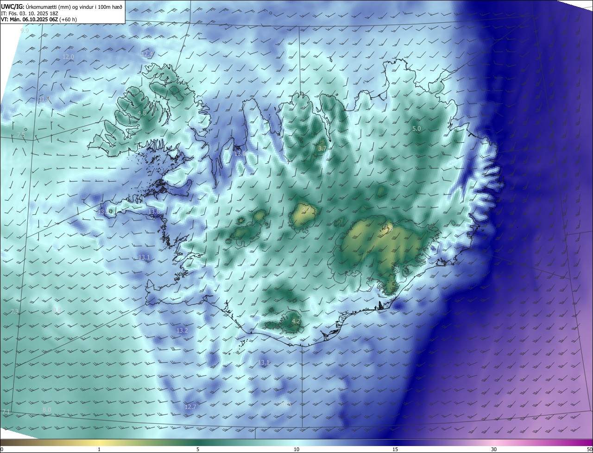Select the 12.0 value label
Viewport: 593px width, 453px height.
(68, 57)
